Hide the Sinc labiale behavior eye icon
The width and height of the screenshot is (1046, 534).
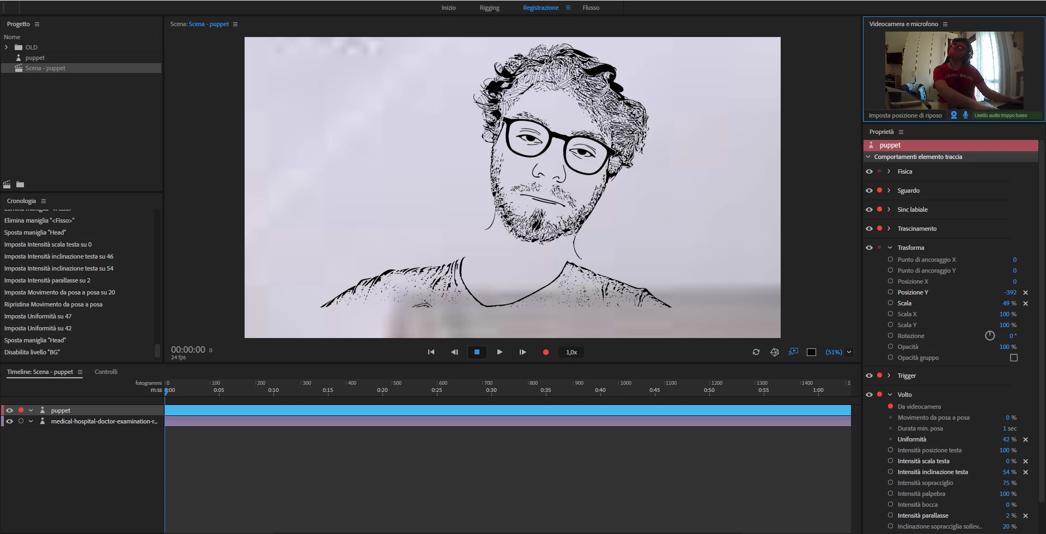(869, 210)
